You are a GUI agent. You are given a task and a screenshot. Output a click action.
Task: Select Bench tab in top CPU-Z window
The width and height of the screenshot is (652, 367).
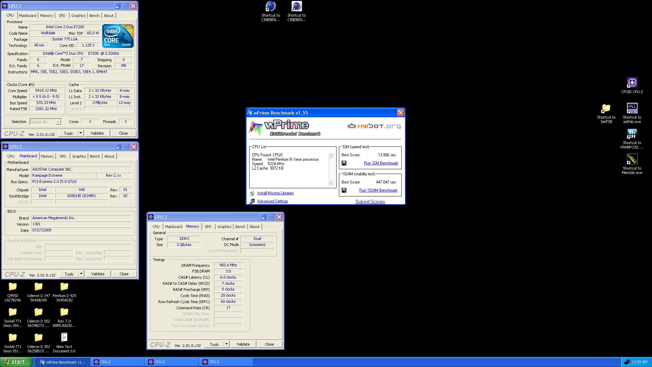coord(94,16)
